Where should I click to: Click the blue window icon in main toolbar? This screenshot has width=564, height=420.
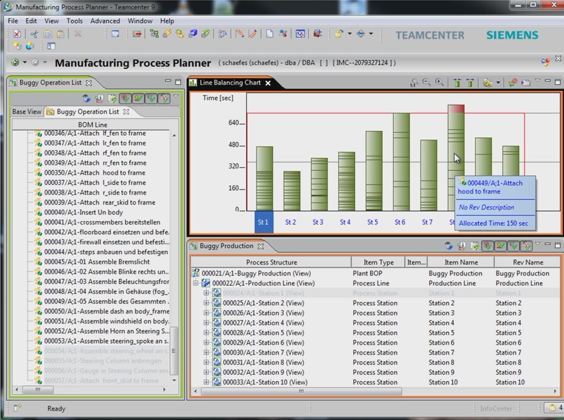pyautogui.click(x=115, y=34)
